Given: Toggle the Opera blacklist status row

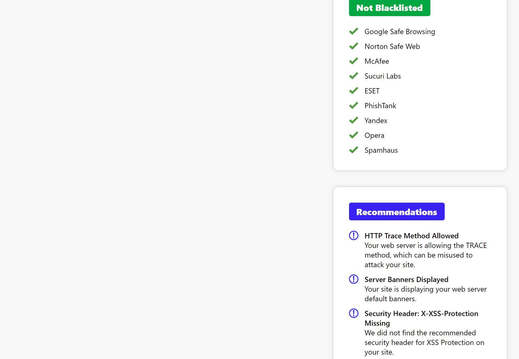Looking at the screenshot, I should point(374,135).
